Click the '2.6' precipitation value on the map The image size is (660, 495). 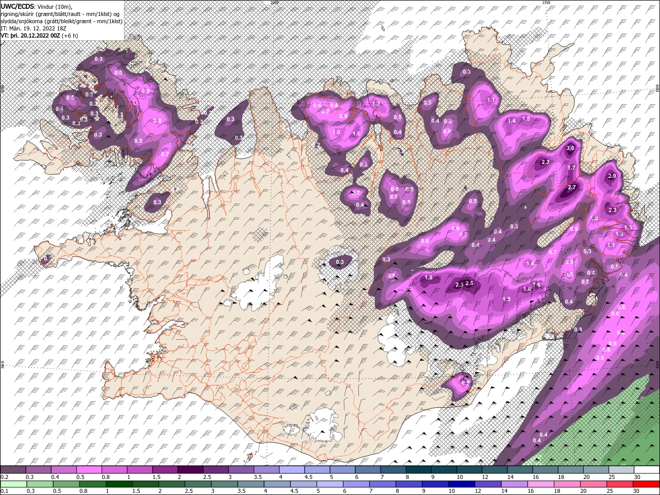click(469, 283)
